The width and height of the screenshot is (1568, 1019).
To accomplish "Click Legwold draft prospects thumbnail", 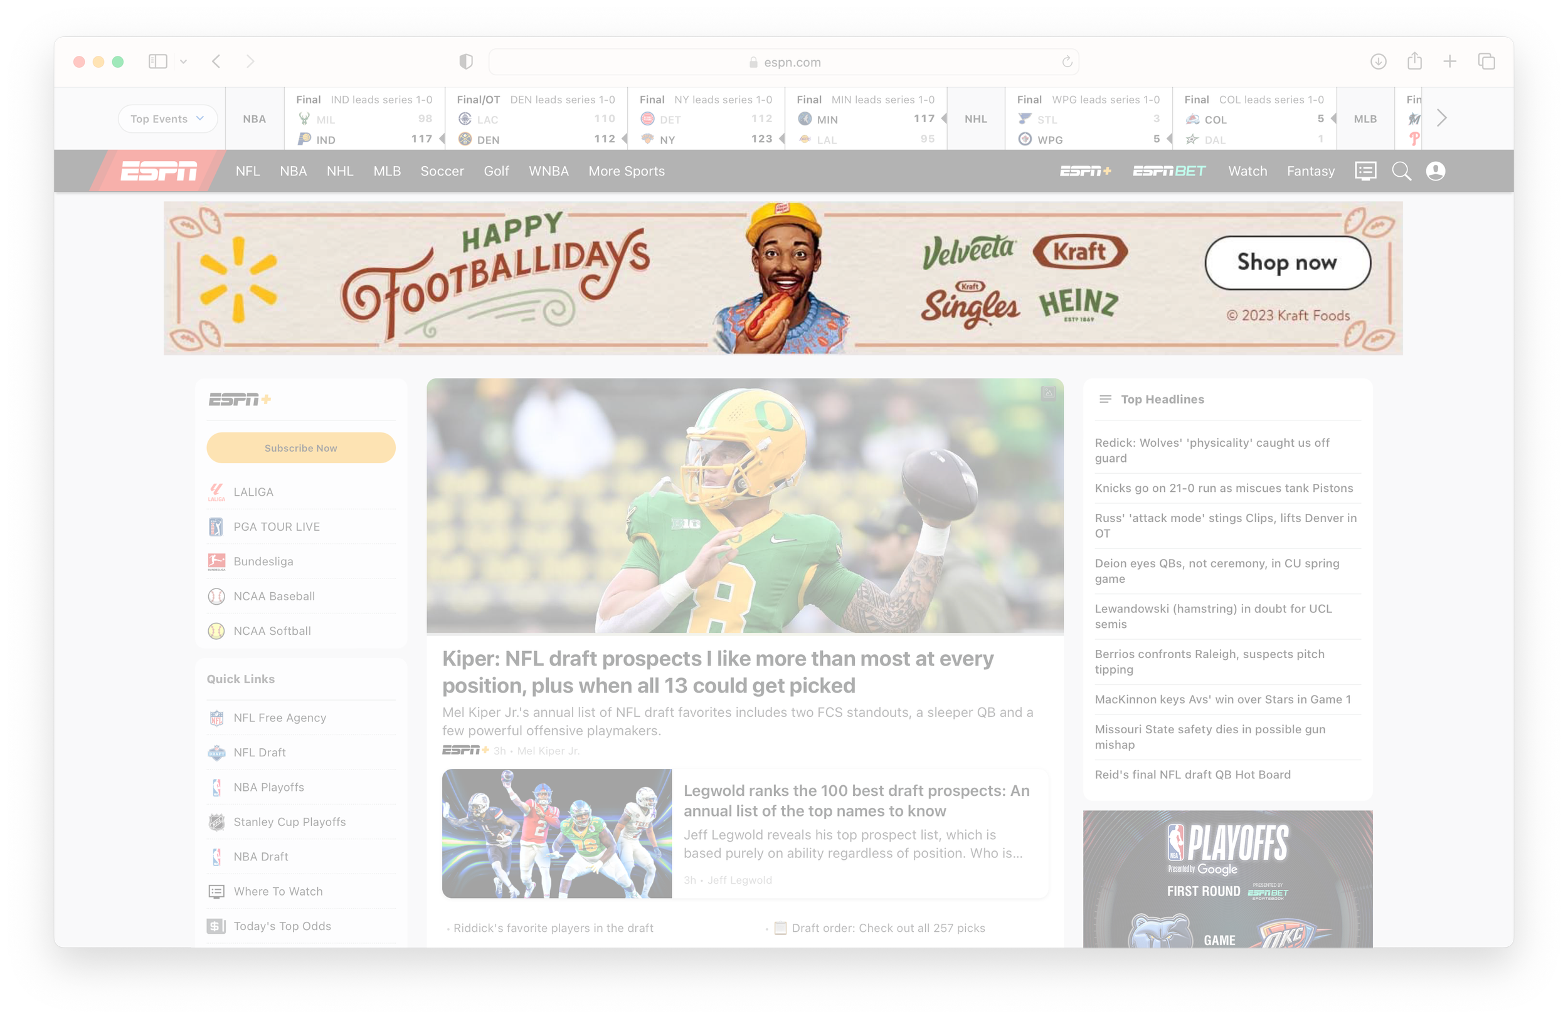I will click(x=557, y=833).
